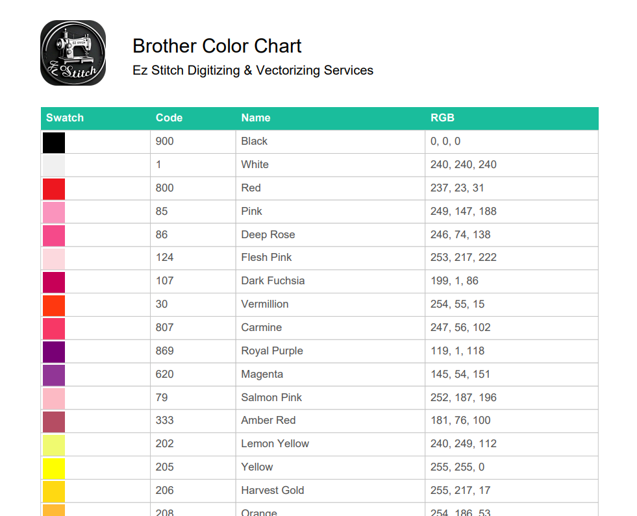Click the code 807 cell
637x516 pixels.
point(194,328)
